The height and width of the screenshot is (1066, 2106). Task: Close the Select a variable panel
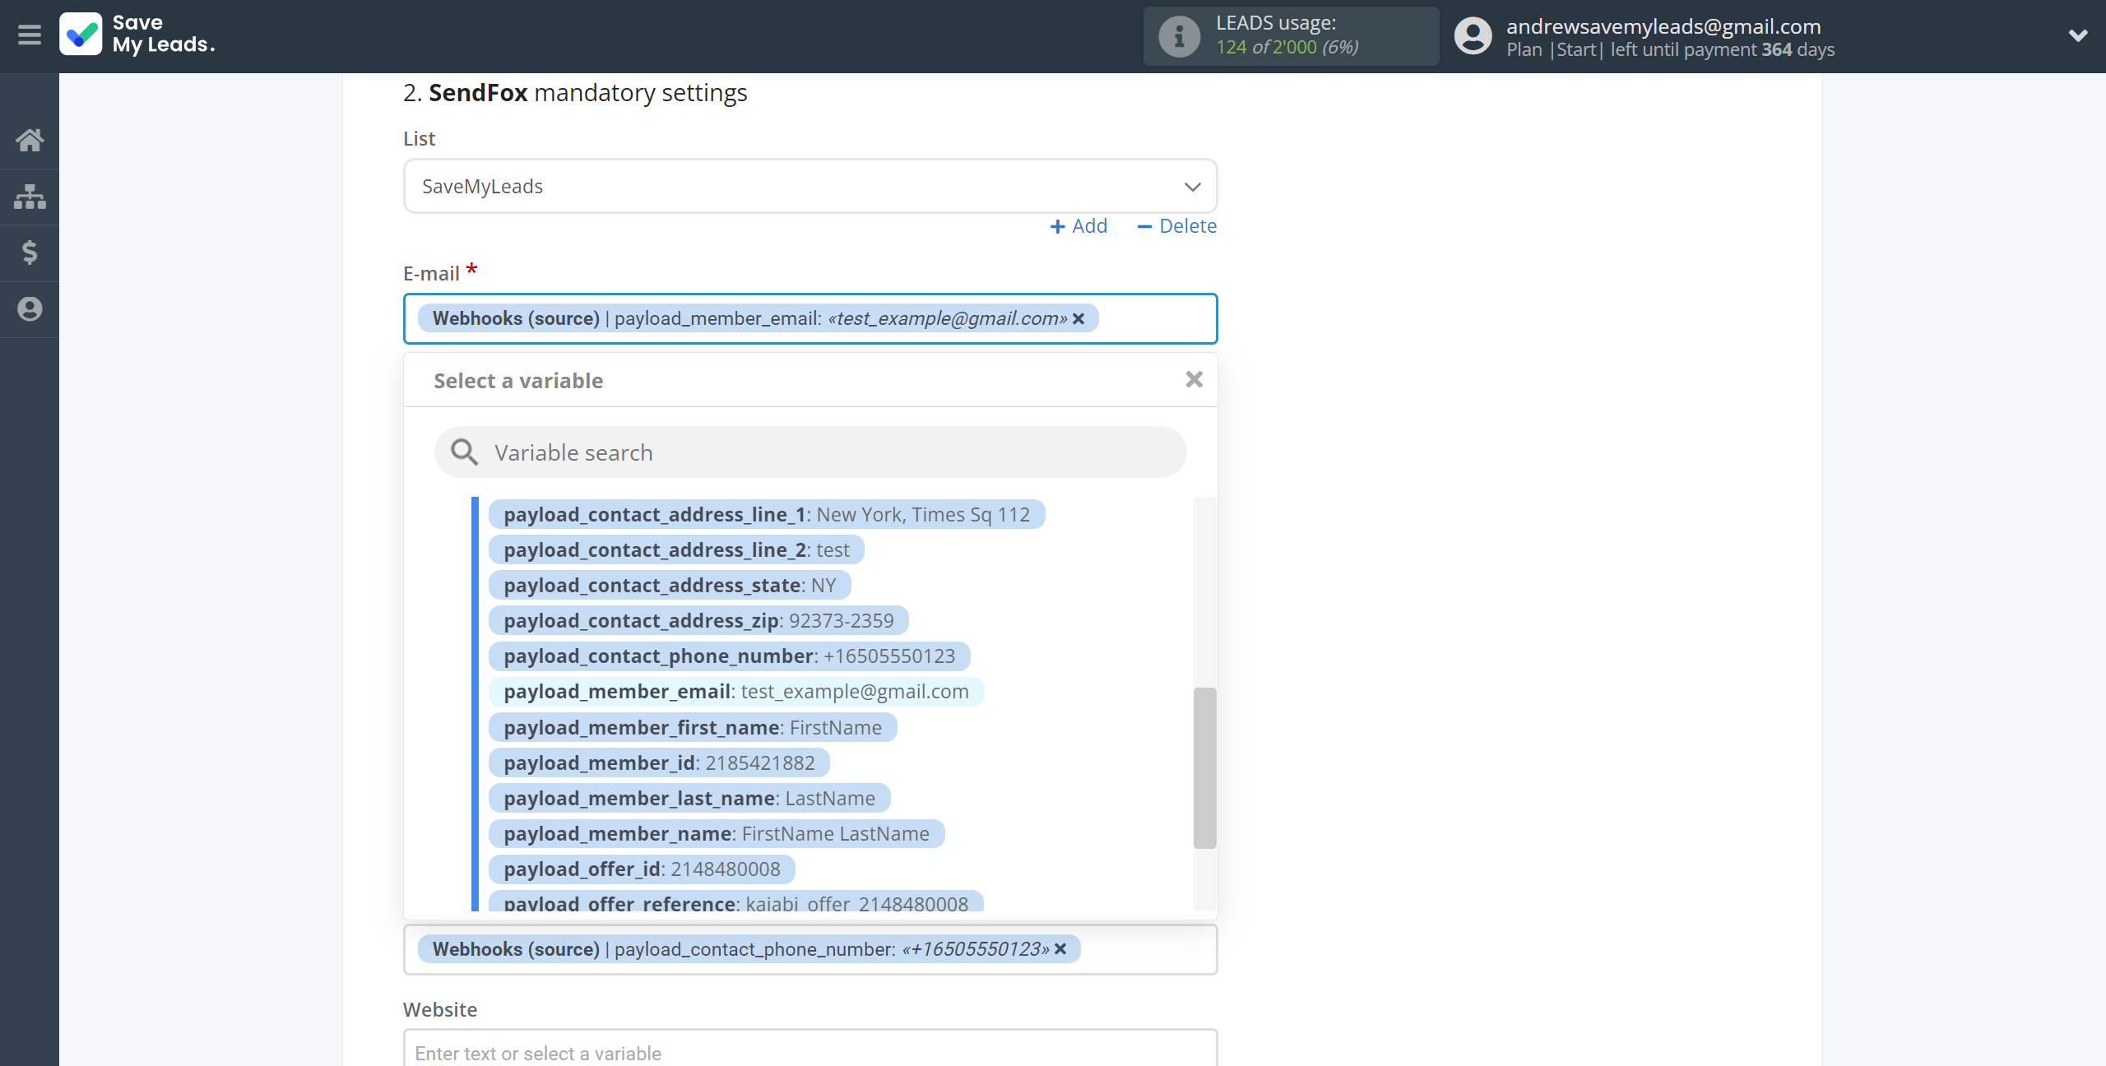coord(1194,379)
